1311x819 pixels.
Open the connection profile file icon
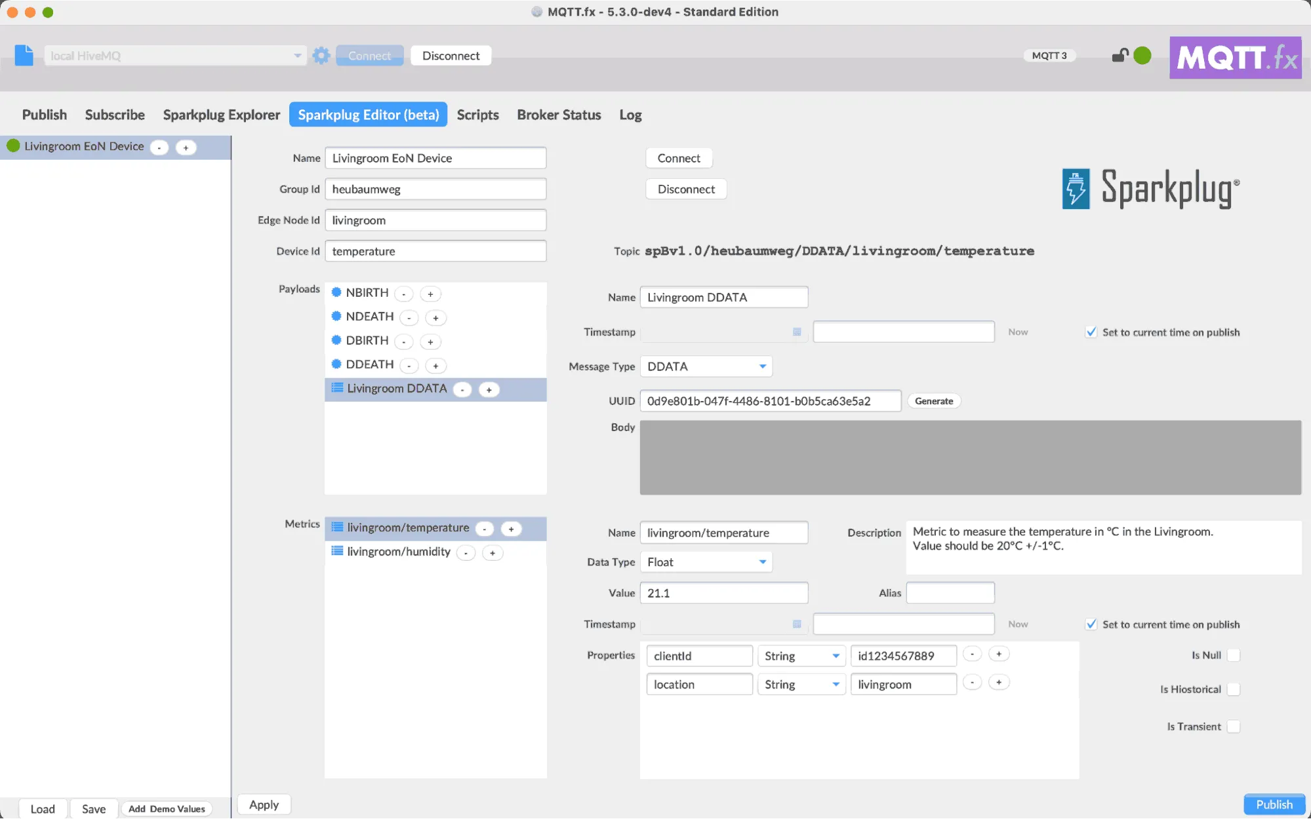24,56
